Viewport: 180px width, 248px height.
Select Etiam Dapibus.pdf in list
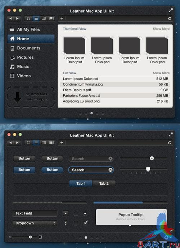click(115, 90)
